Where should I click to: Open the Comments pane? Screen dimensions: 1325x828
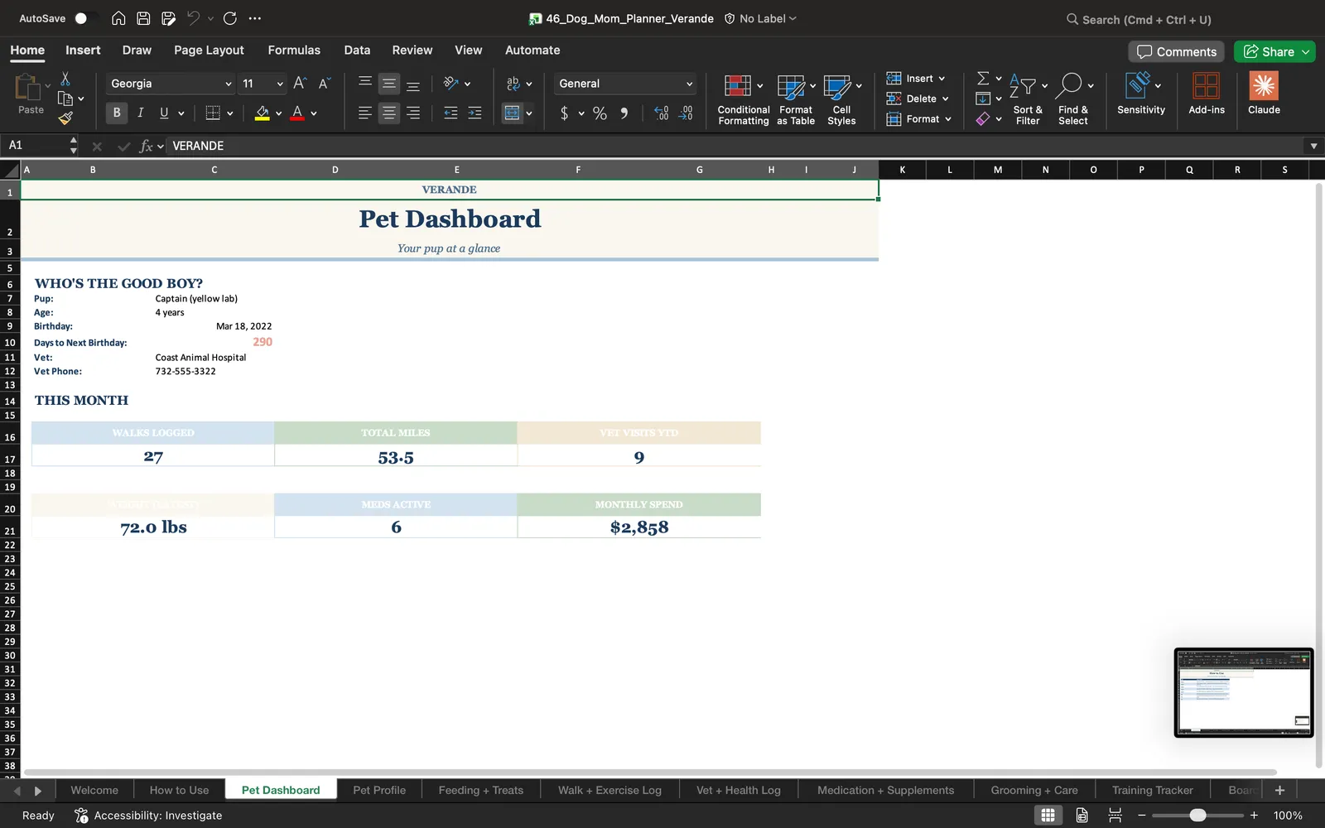click(x=1177, y=51)
